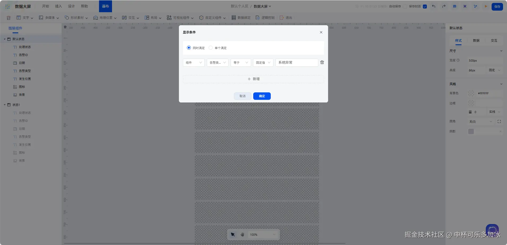Click the 宽度 help question icon
The height and width of the screenshot is (245, 507).
tap(458, 61)
